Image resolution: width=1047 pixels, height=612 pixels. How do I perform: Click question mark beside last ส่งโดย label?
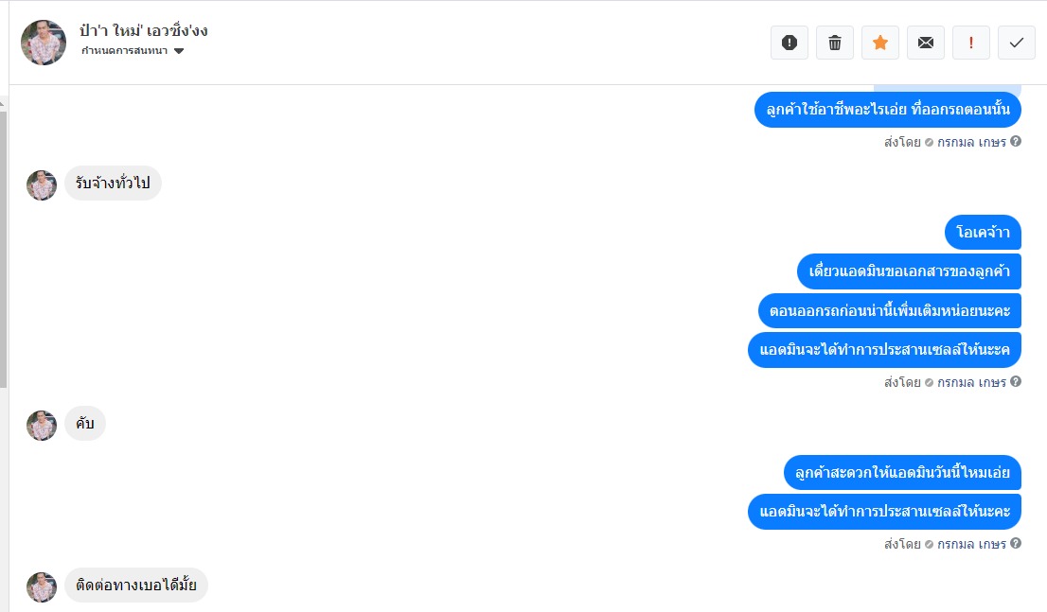(1016, 543)
